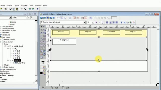Select the Rectangle drawing tool
The height and width of the screenshot is (90, 161).
click(45, 36)
